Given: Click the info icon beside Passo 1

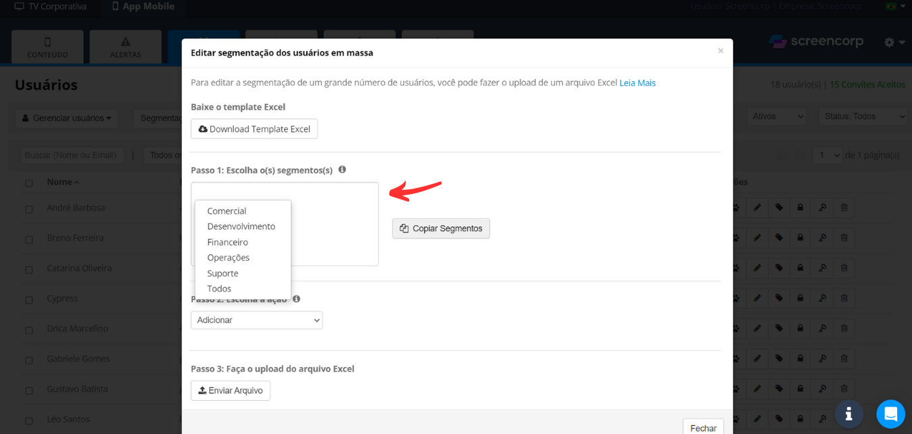Looking at the screenshot, I should click(x=342, y=170).
